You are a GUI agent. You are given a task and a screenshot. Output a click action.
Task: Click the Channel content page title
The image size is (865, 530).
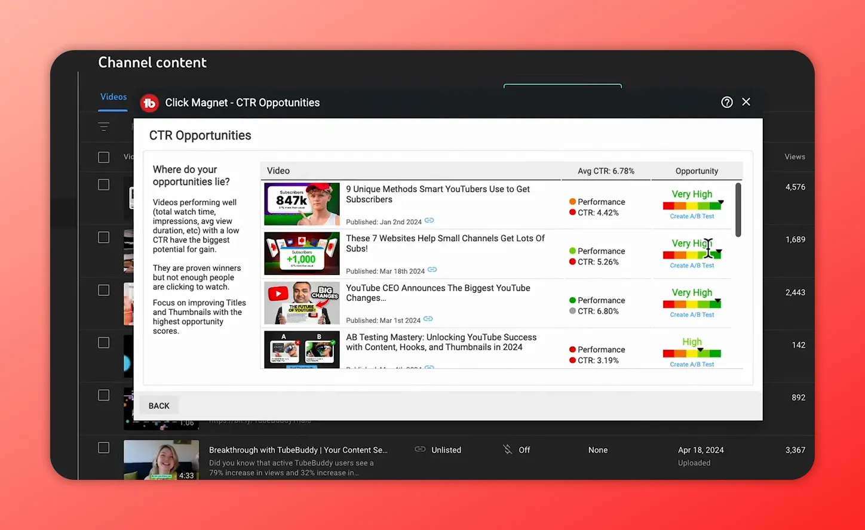152,63
